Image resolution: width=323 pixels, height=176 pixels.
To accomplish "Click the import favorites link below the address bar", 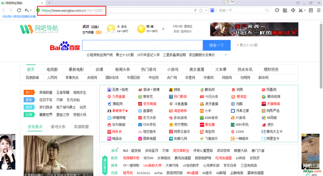I will pos(19,16).
